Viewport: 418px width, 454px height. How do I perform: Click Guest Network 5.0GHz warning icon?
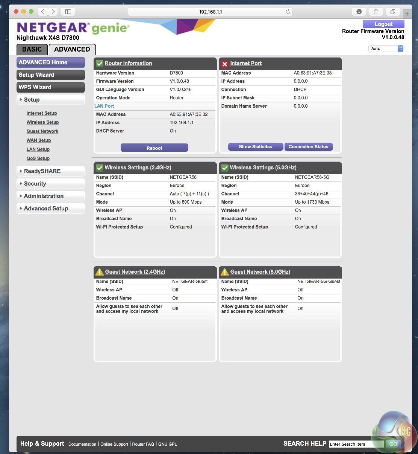pyautogui.click(x=225, y=272)
